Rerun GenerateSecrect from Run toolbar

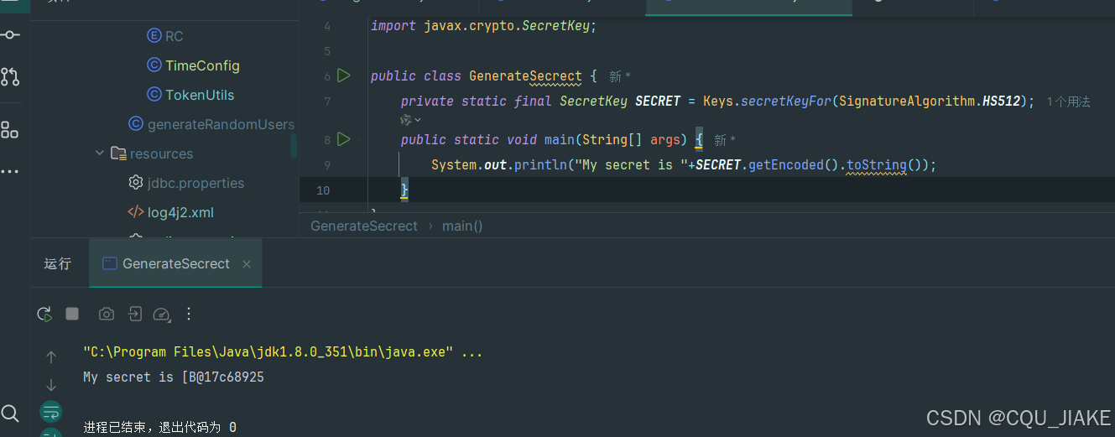pyautogui.click(x=44, y=314)
